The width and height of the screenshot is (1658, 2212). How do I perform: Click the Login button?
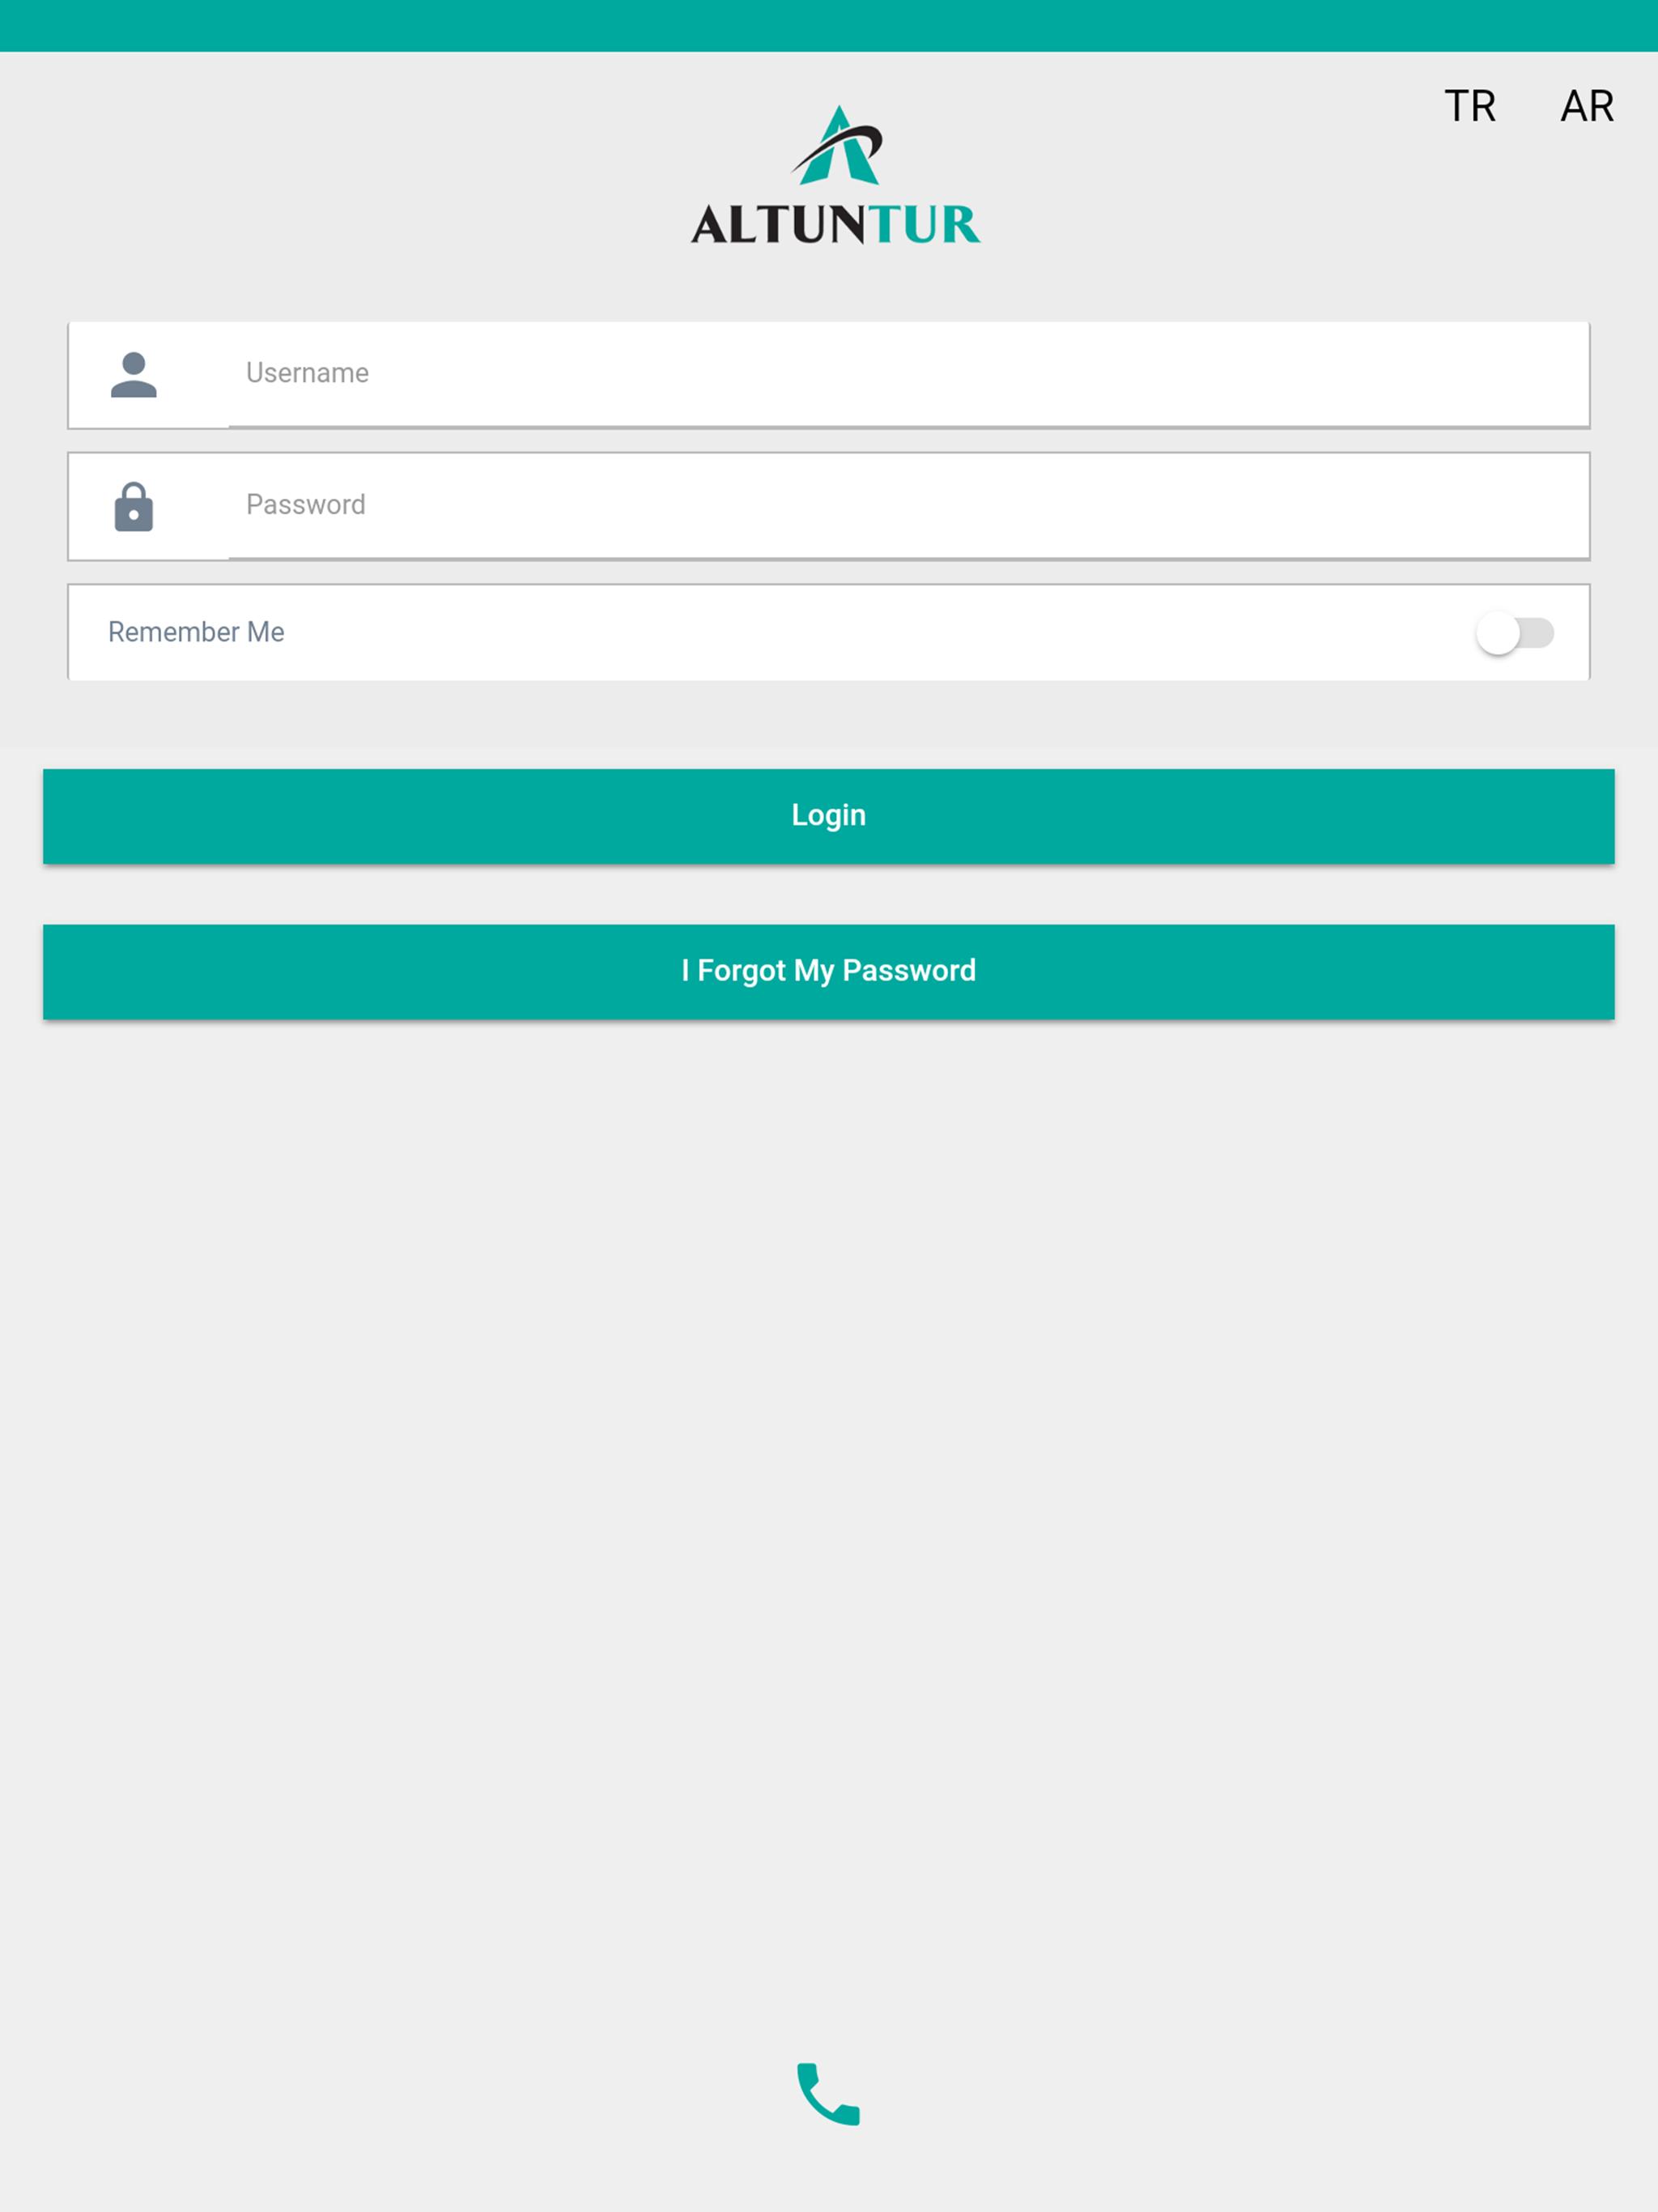(829, 816)
